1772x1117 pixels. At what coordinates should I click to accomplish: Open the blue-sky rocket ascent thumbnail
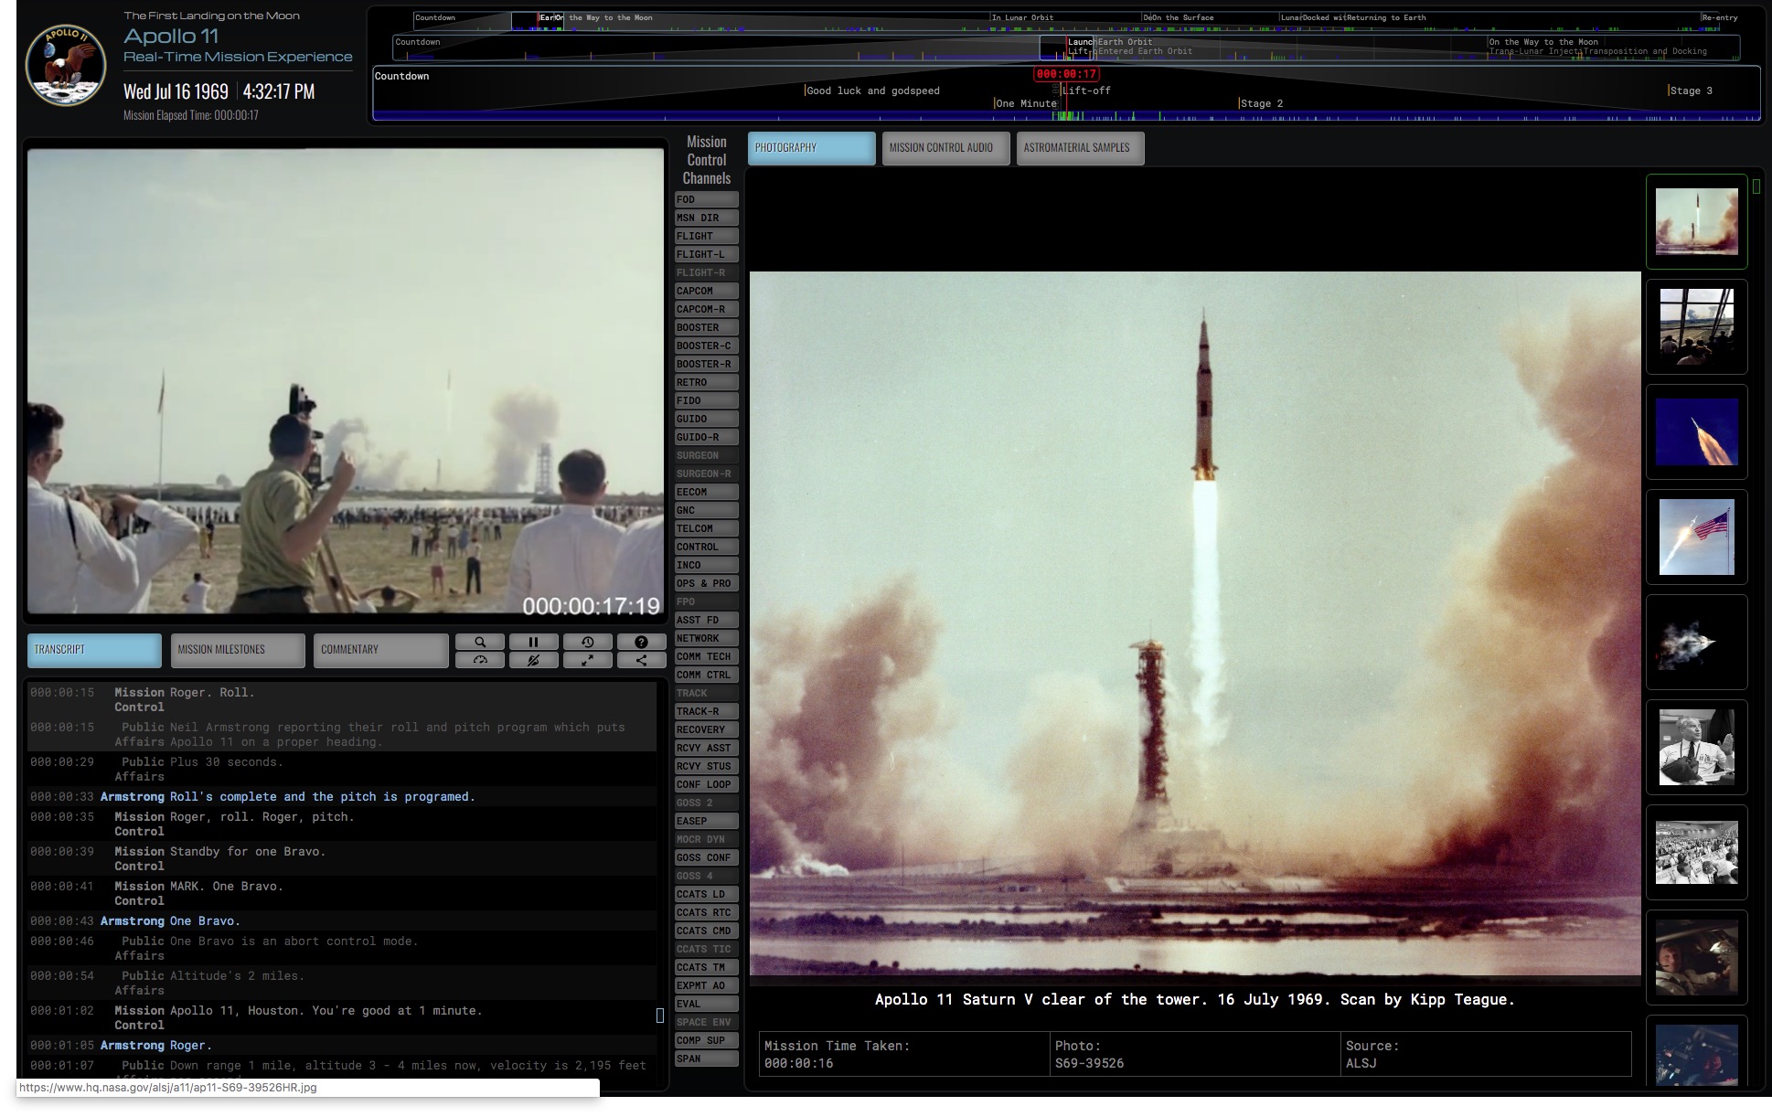(x=1697, y=431)
